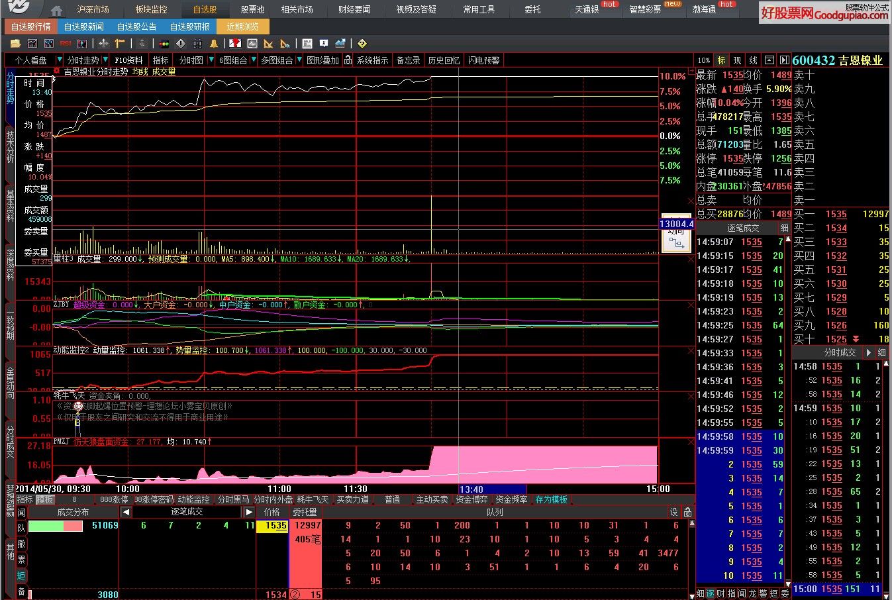Select the move crosshair tool icon
This screenshot has height=600, width=892.
[103, 43]
